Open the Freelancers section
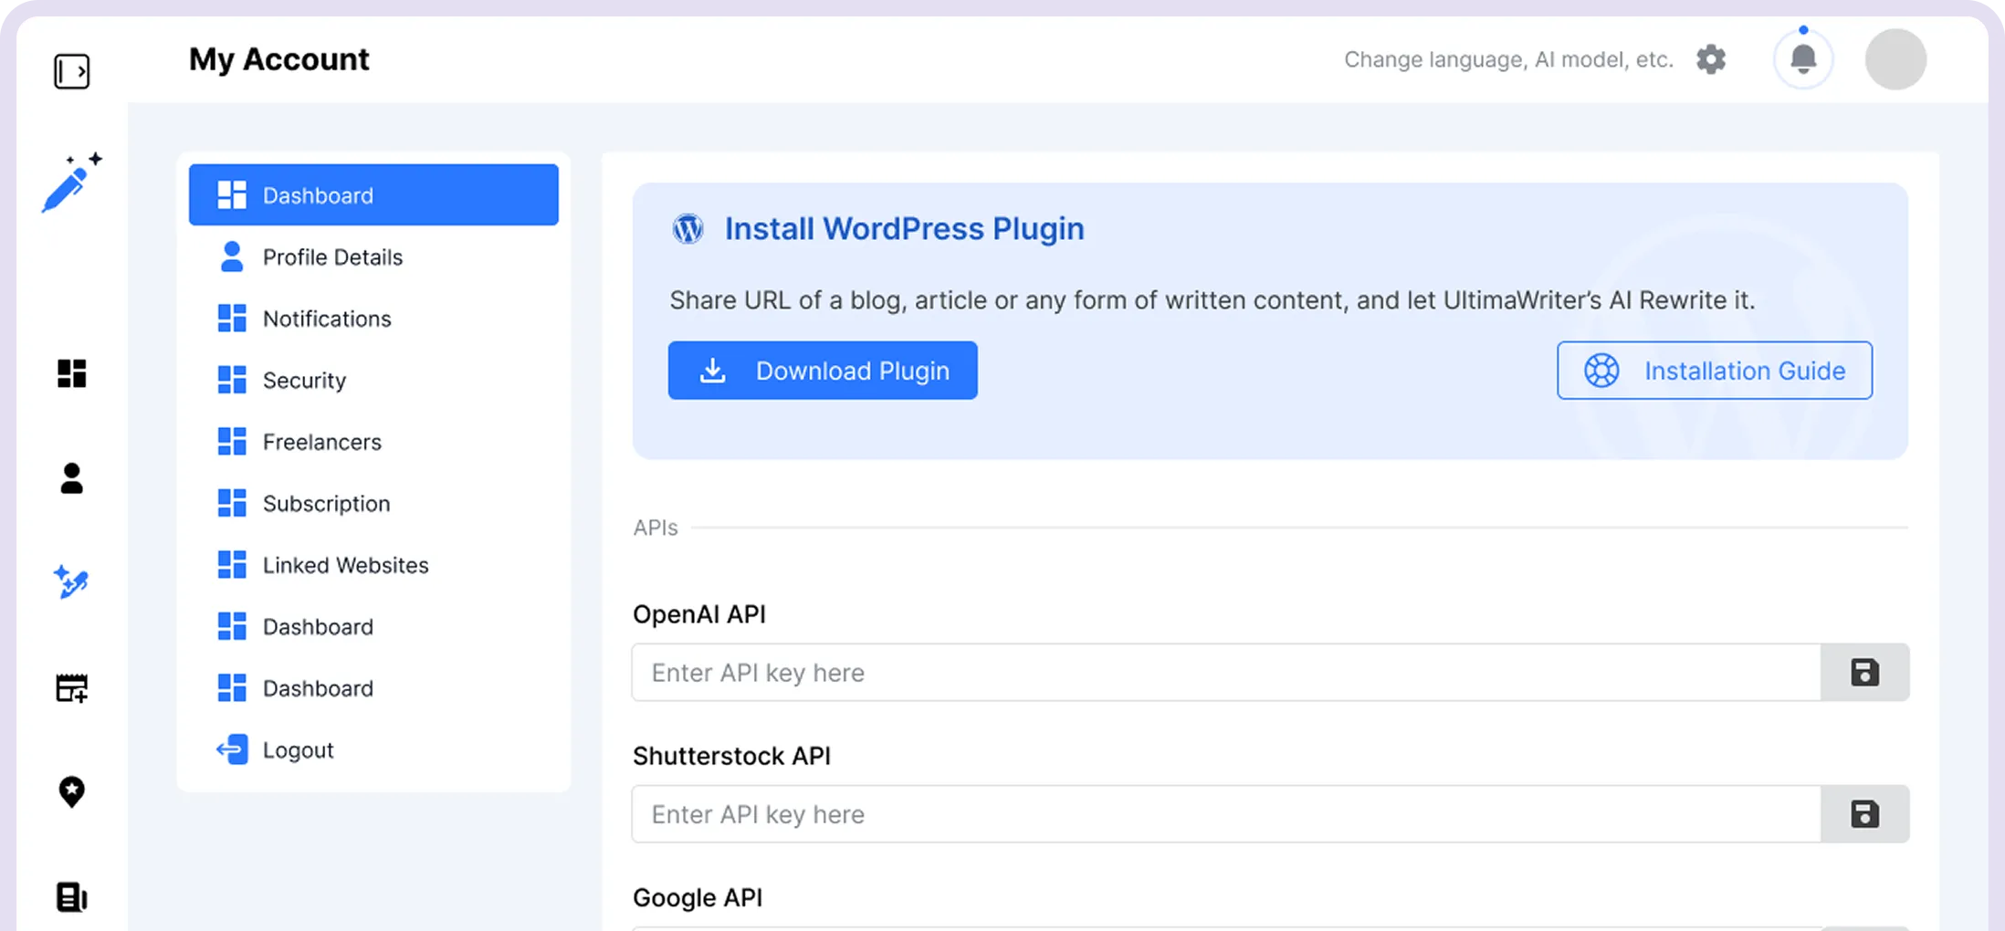Viewport: 2005px width, 931px height. [x=373, y=442]
